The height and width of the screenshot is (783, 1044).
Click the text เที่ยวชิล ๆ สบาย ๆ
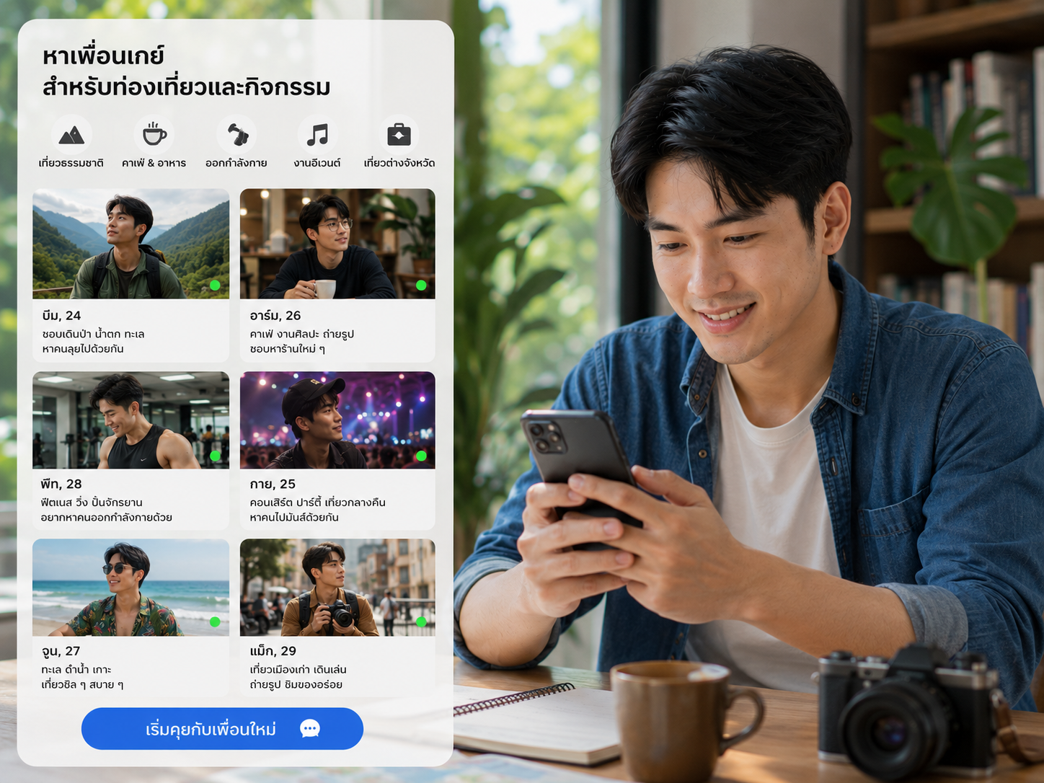[x=82, y=685]
